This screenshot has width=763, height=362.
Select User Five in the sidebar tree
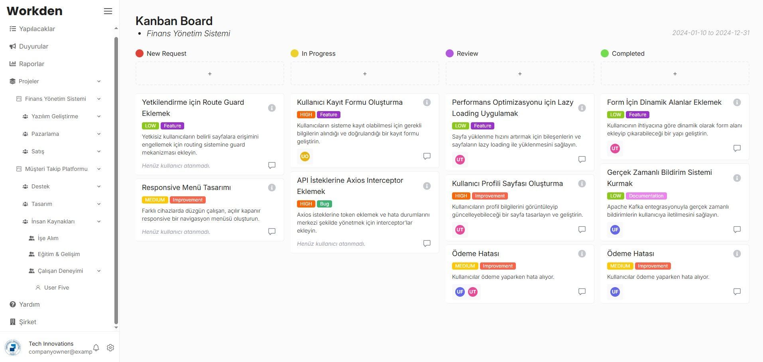point(56,288)
